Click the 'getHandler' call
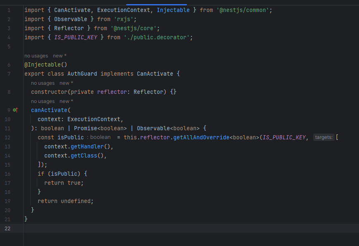359x246 pixels. click(x=87, y=146)
